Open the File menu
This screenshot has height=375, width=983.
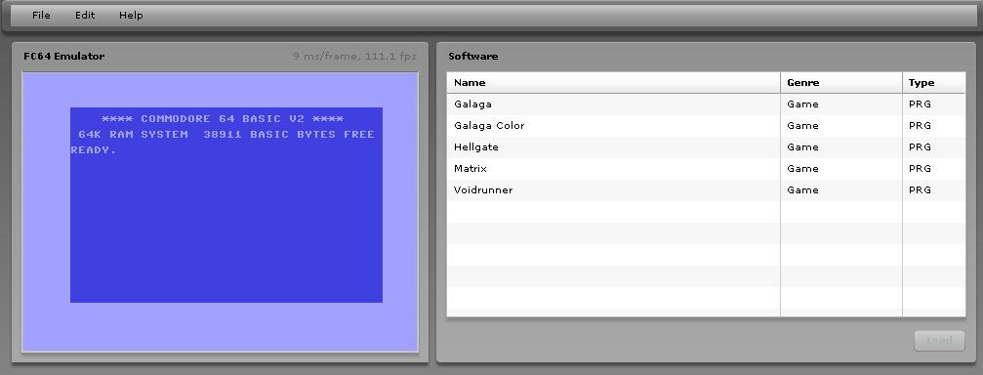point(41,15)
